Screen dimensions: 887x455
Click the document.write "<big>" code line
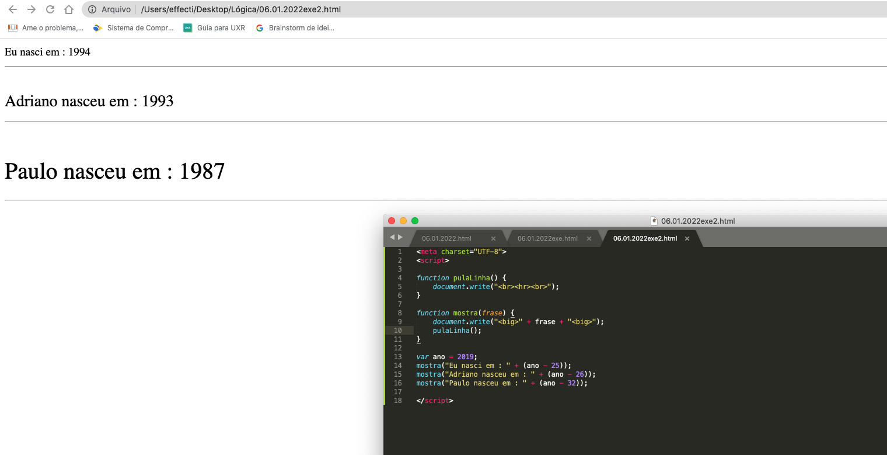(519, 322)
